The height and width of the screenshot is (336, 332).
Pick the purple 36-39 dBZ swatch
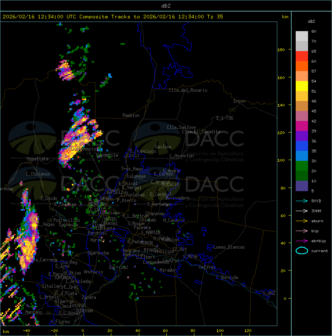point(302,136)
